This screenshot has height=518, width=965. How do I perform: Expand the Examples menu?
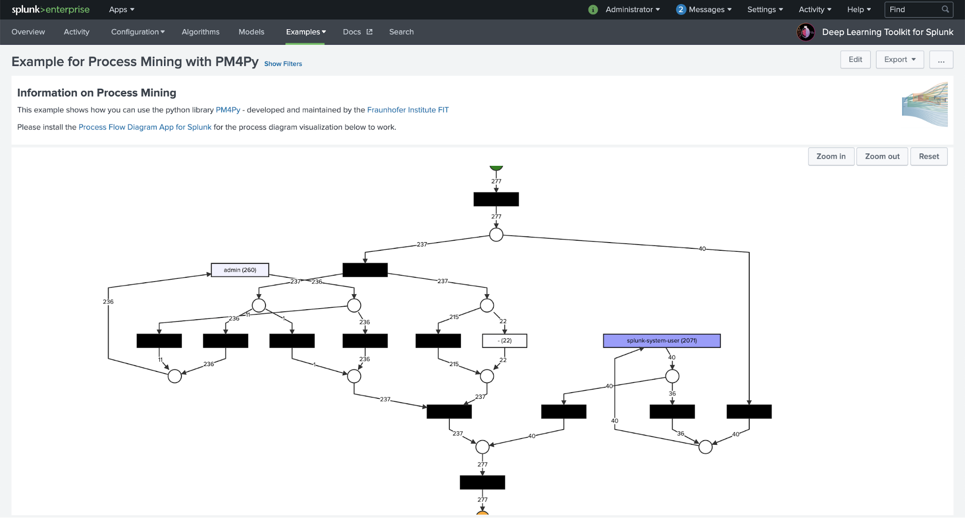(306, 32)
